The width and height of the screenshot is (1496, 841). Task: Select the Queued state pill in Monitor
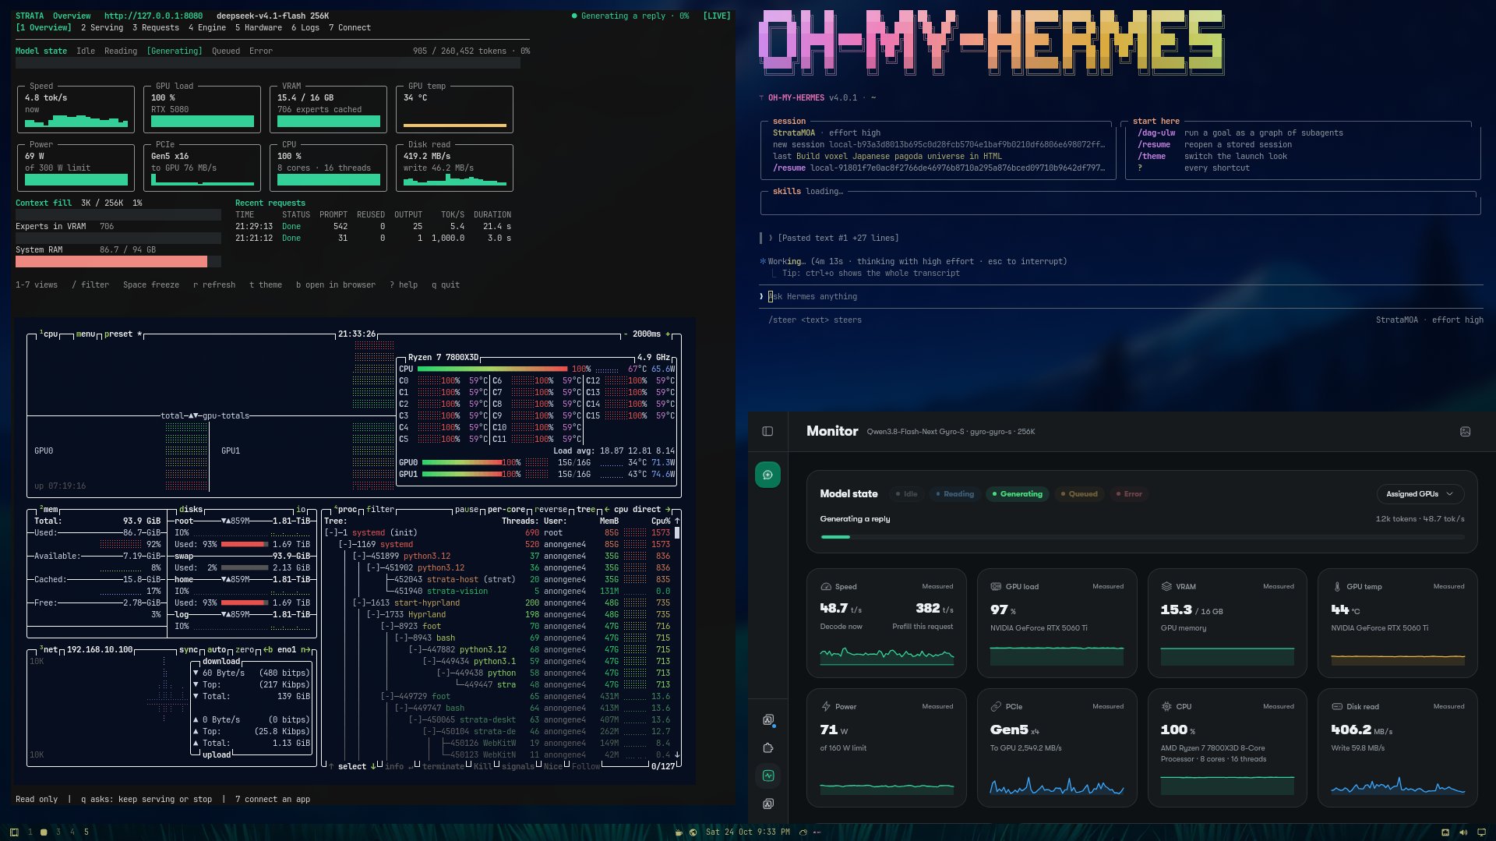1079,493
